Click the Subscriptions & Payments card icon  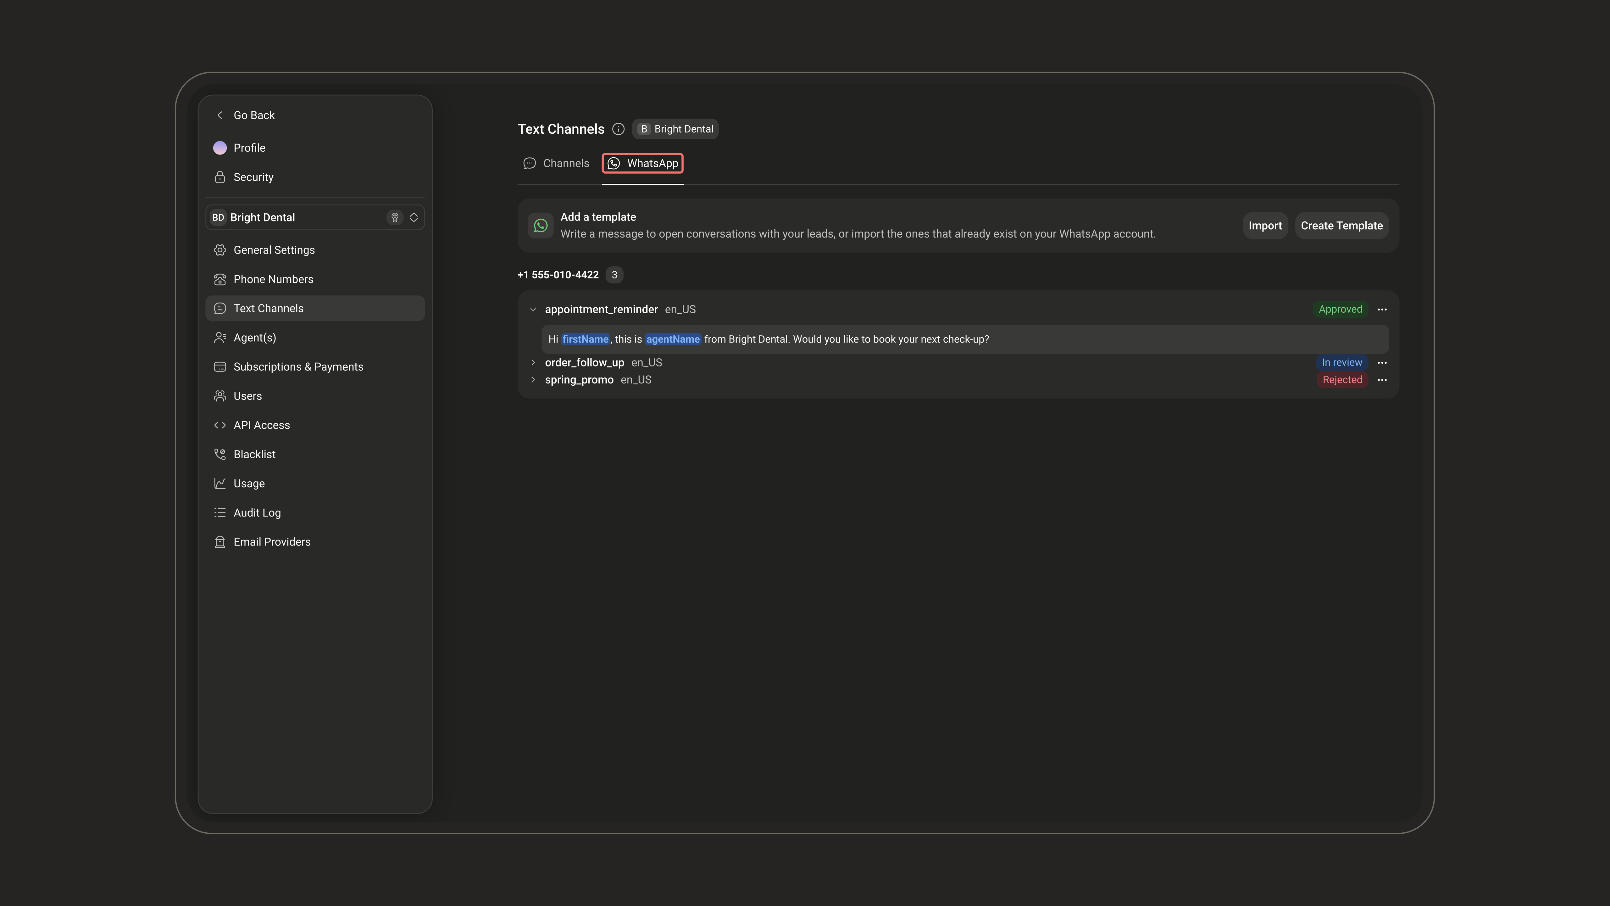(x=219, y=366)
